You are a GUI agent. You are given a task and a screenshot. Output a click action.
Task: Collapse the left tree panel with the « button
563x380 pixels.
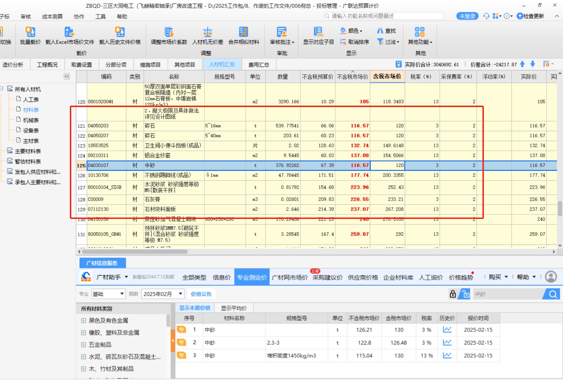[x=67, y=76]
